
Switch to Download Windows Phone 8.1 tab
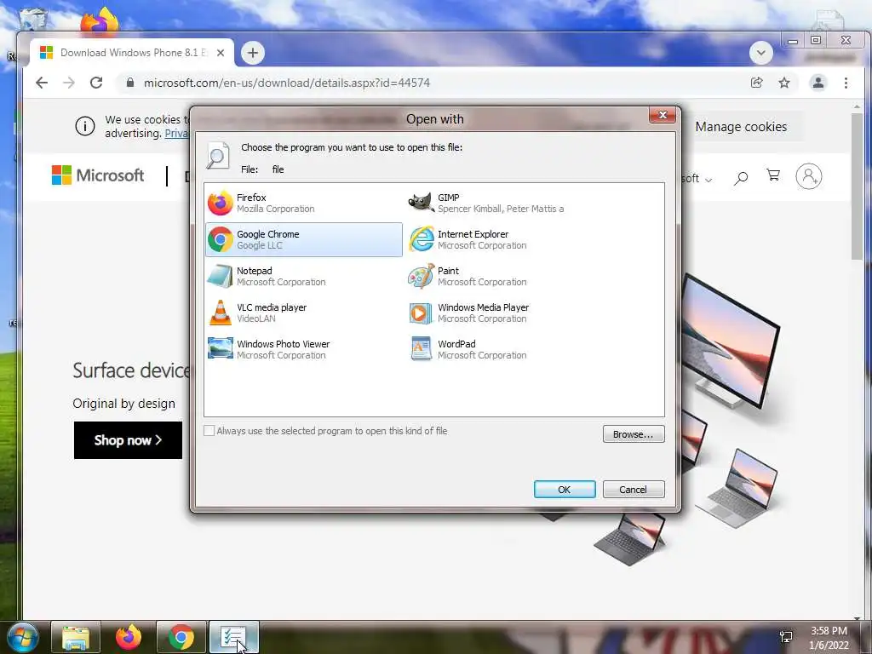(131, 53)
